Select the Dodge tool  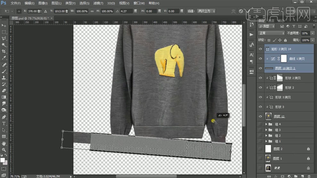(4, 110)
